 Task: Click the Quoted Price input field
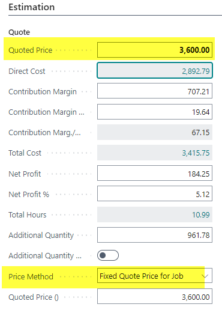pos(155,50)
